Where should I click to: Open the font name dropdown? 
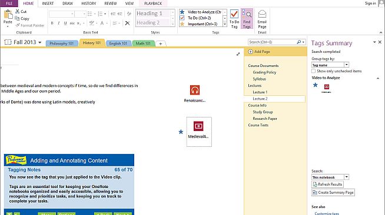click(x=72, y=14)
